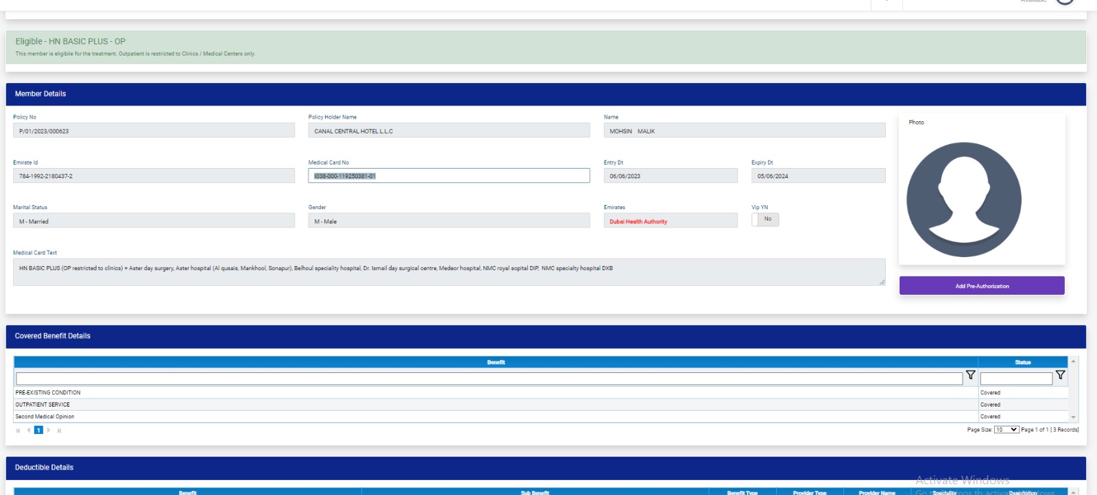
Task: Click the Medical Card No field
Action: point(449,176)
